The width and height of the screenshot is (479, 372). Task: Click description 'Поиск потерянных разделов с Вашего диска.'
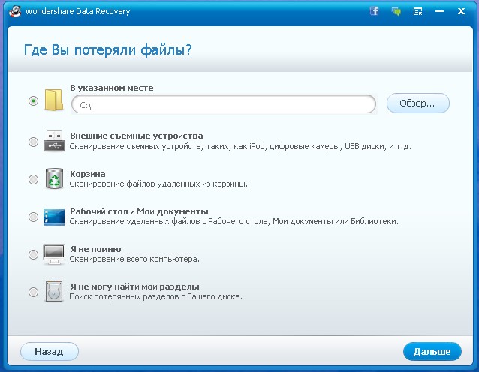(x=156, y=296)
